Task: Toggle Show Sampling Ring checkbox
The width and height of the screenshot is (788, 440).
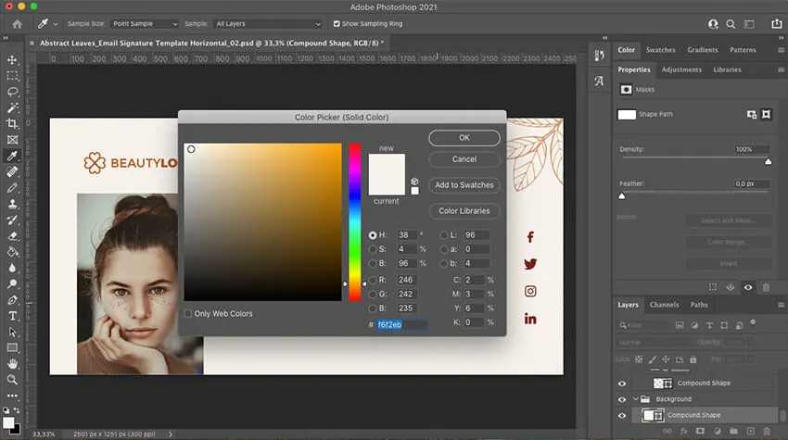Action: pos(337,23)
